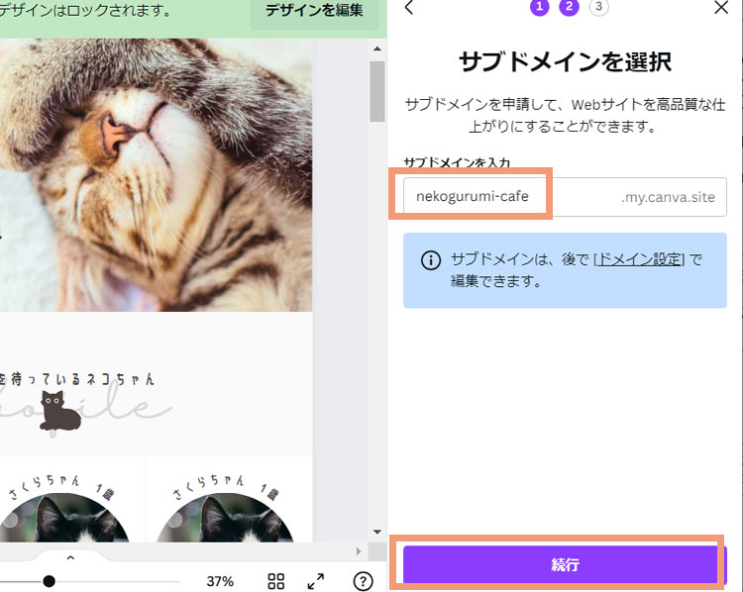Click vertical scrollbar up arrow
743x592 pixels.
coord(377,49)
